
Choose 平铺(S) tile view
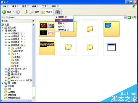click(64, 20)
